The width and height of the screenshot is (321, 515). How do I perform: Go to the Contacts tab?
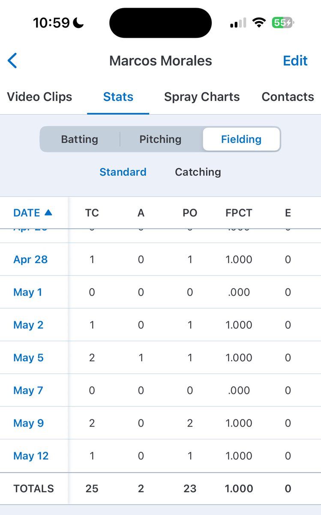pos(288,97)
